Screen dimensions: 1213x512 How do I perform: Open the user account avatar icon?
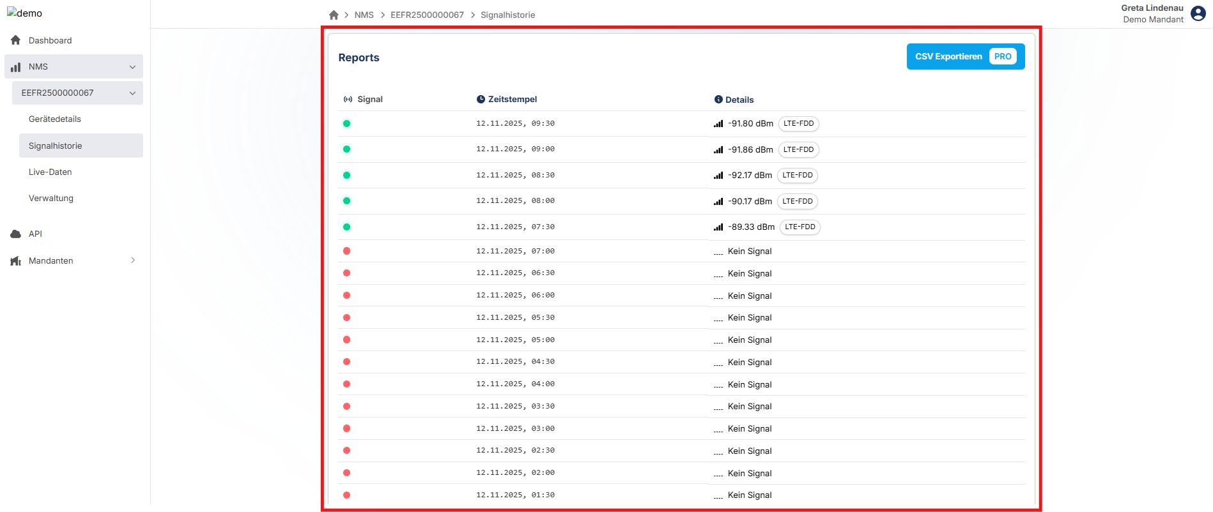[x=1198, y=13]
